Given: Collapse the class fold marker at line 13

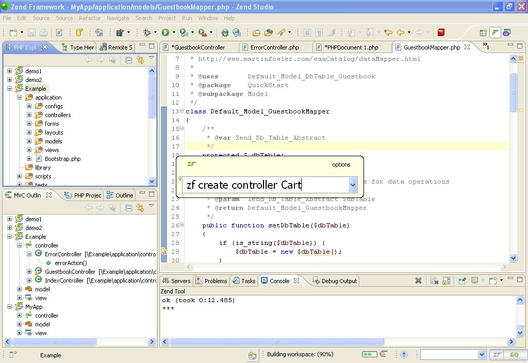Looking at the screenshot, I should pyautogui.click(x=182, y=110).
